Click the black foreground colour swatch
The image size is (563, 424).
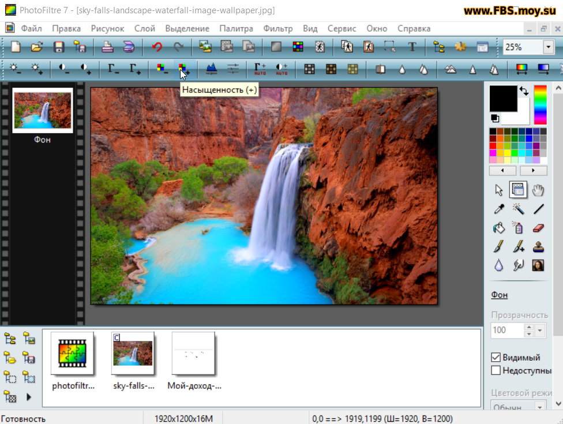click(x=504, y=99)
